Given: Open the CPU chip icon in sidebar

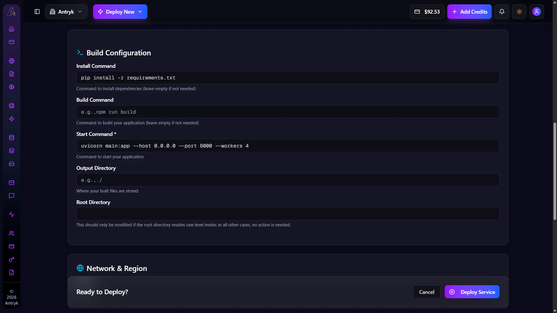Looking at the screenshot, I should point(12,106).
